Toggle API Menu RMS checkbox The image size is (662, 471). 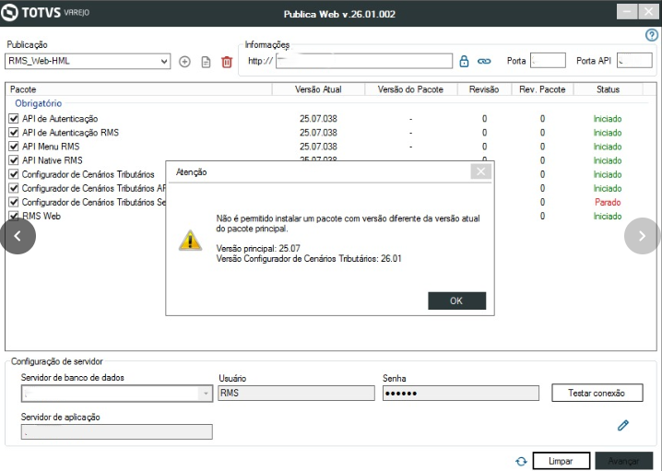tap(14, 147)
